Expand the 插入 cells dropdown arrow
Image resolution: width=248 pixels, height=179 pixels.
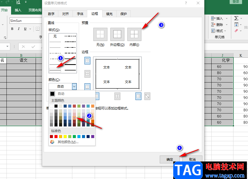[x=227, y=19]
